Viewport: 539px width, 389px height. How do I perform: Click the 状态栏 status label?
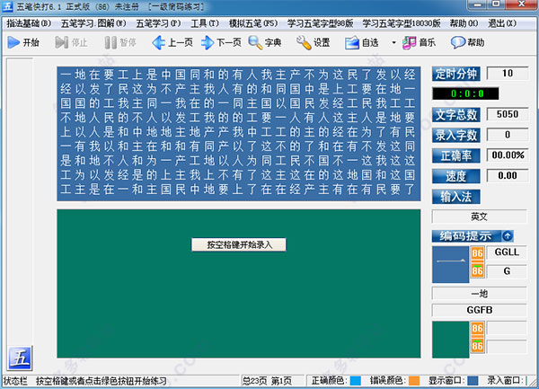pos(15,381)
